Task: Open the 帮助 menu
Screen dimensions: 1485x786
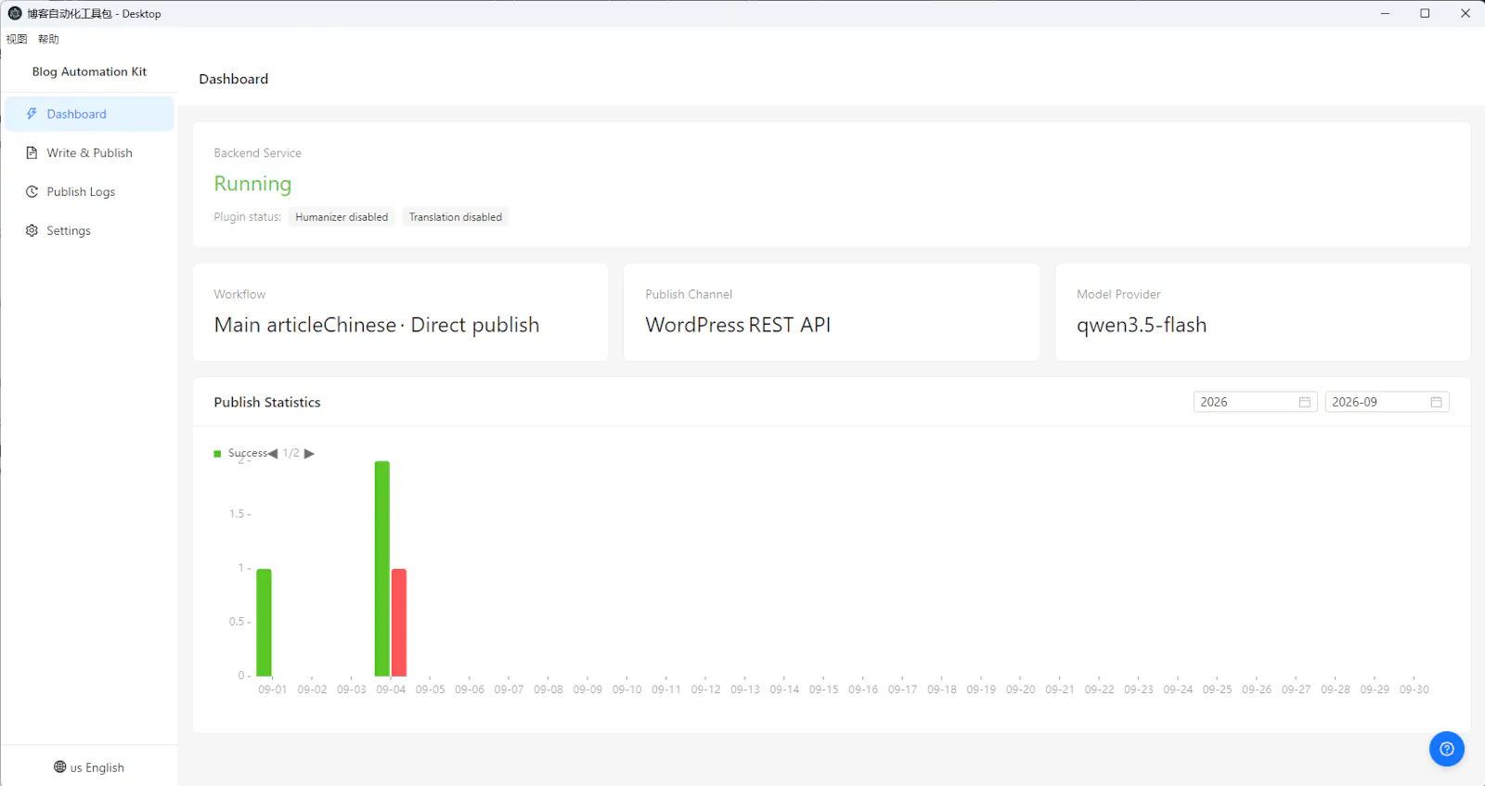Action: pyautogui.click(x=48, y=39)
